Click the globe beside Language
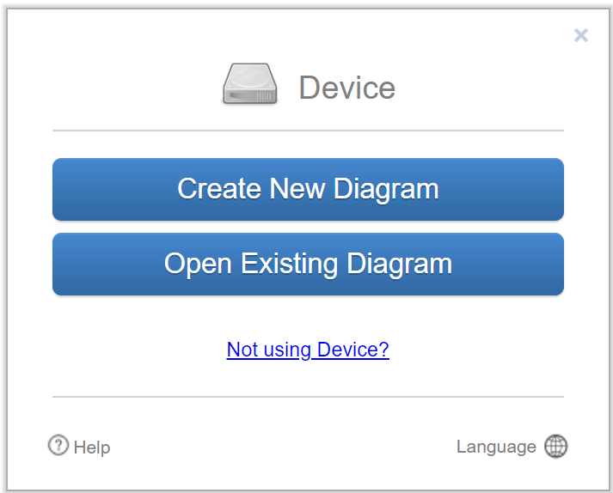The image size is (613, 493). (556, 447)
